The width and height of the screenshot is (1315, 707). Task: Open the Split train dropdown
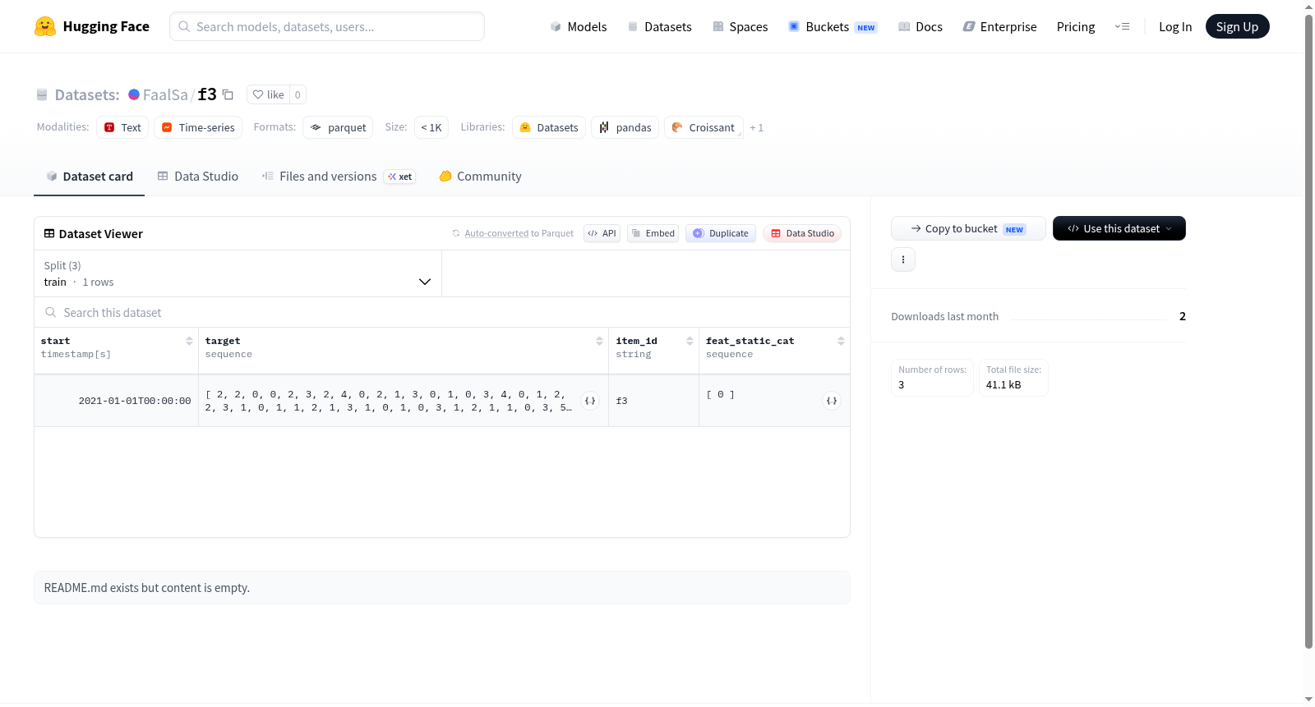click(238, 273)
